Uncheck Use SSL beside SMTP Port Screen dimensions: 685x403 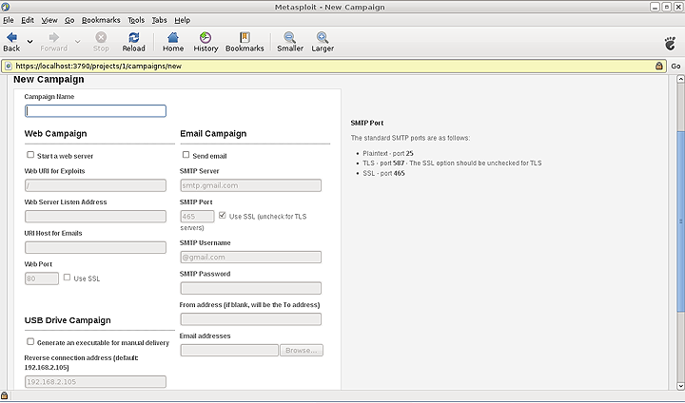click(x=223, y=215)
